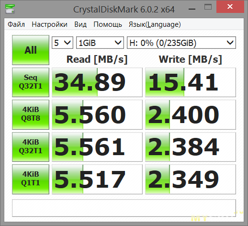The height and width of the screenshot is (226, 248).
Task: Click the CrystalDiskMark app icon in title bar
Action: [x=10, y=9]
